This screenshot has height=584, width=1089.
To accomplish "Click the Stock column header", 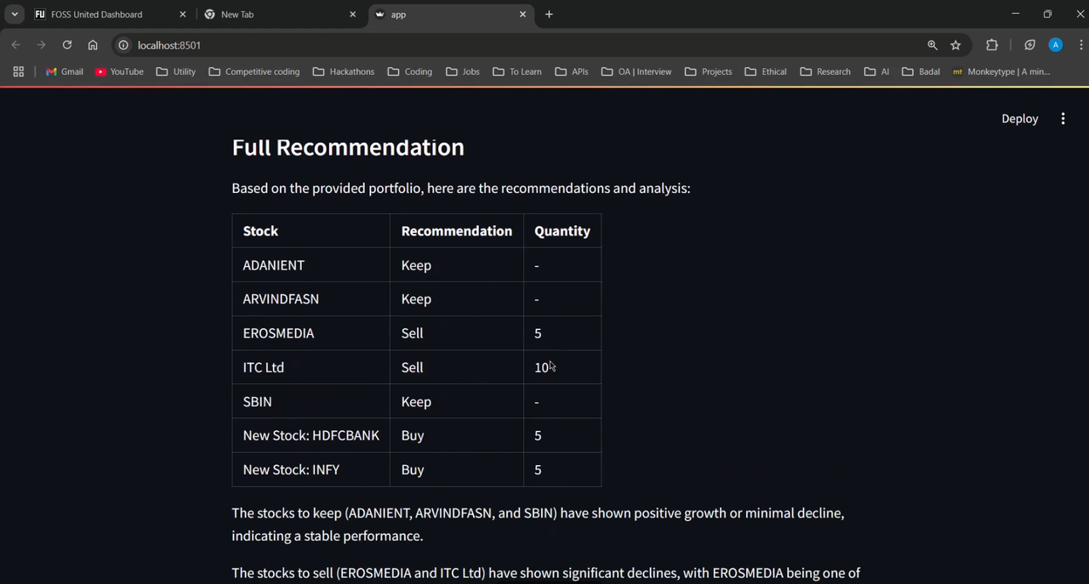I will tap(311, 231).
